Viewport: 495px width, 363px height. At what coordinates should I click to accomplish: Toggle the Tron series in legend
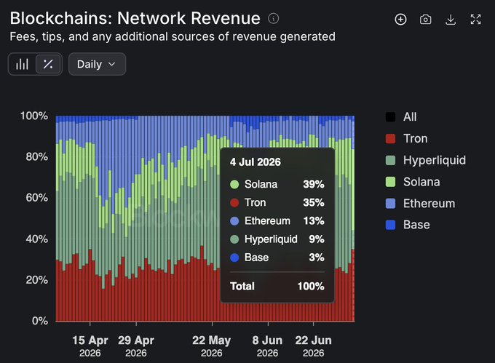(x=407, y=138)
